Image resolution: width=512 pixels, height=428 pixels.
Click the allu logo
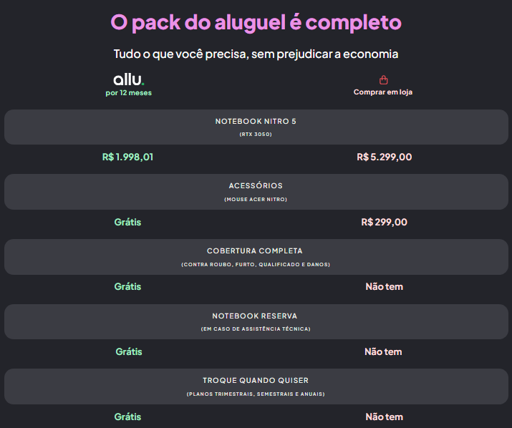pyautogui.click(x=129, y=79)
